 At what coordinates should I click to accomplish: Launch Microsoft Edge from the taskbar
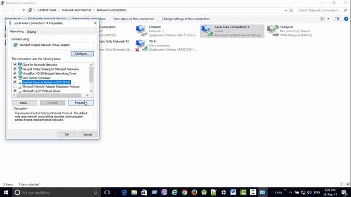click(x=124, y=192)
